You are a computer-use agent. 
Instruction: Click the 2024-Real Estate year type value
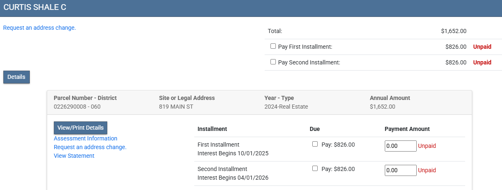pos(286,107)
